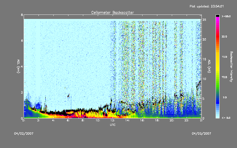
Task: Click the small isolated cloud echo near 6 UTC
Action: (69, 96)
